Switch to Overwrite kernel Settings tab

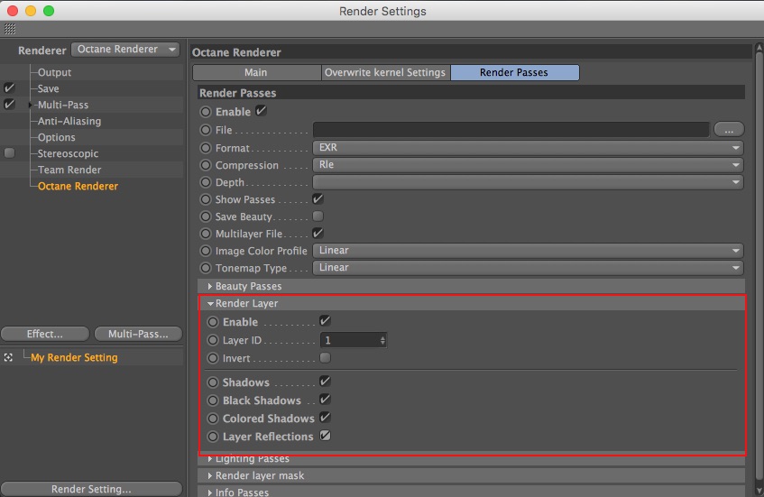385,72
